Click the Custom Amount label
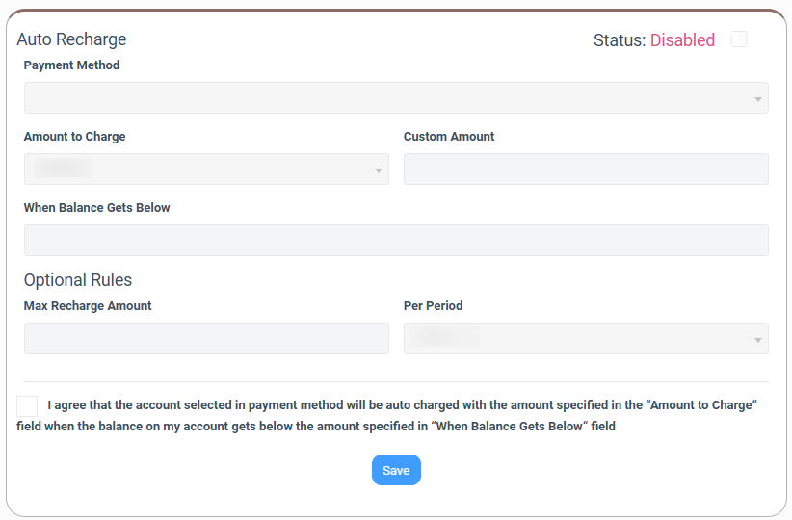 pos(449,137)
